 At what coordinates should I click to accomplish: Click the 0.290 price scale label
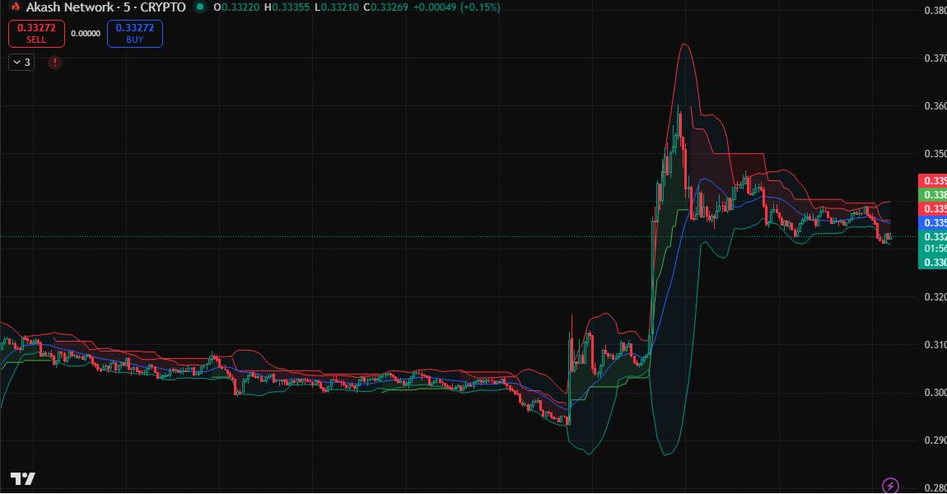(935, 440)
